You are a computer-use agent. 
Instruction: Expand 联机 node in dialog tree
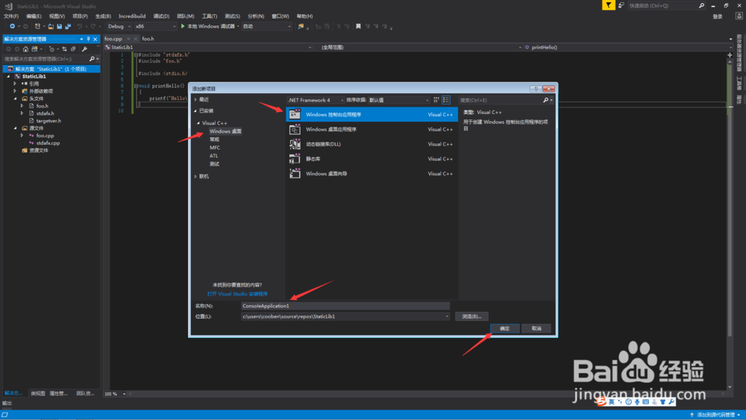tap(195, 177)
